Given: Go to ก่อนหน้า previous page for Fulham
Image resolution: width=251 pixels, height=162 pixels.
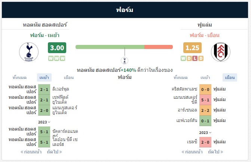Looking at the screenshot, I should coord(192,152).
